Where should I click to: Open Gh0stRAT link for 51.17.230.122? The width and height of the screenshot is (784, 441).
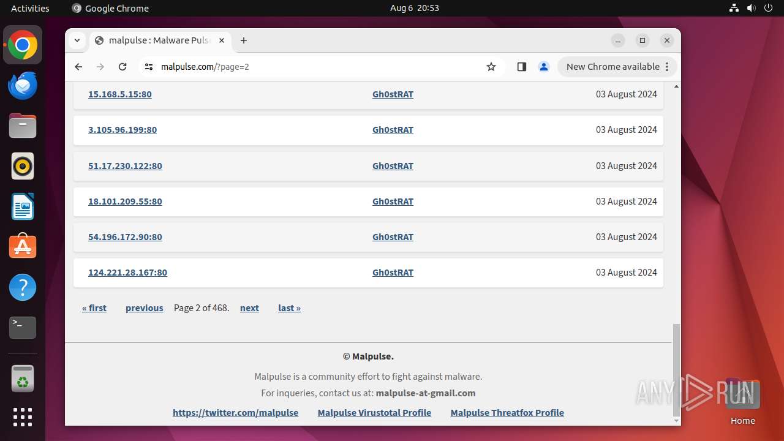pyautogui.click(x=393, y=166)
